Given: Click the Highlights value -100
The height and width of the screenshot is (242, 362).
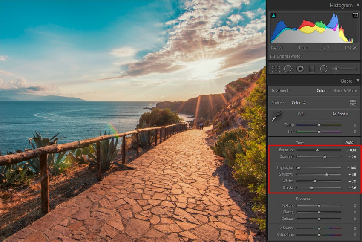Looking at the screenshot, I should click(352, 168).
